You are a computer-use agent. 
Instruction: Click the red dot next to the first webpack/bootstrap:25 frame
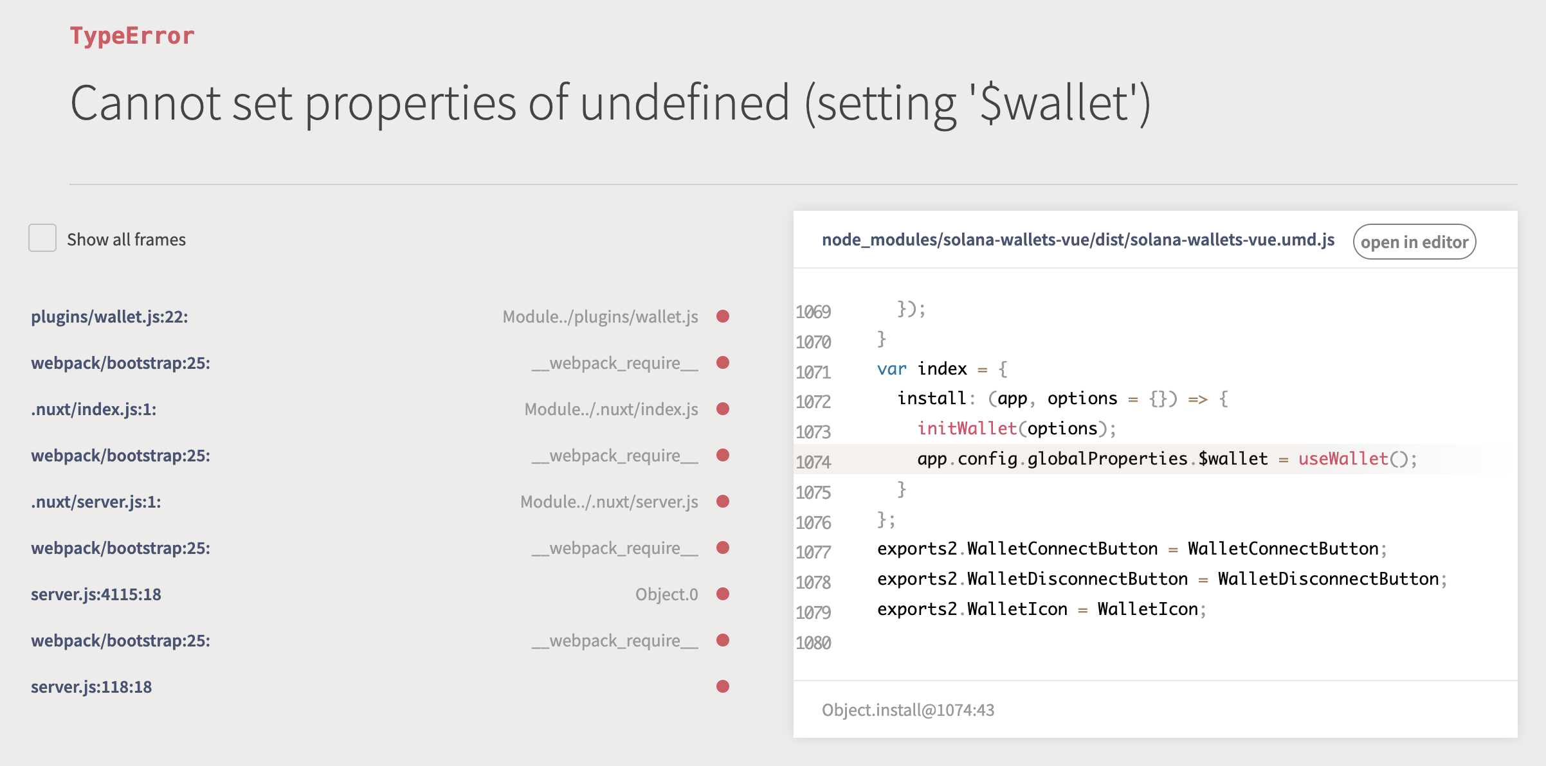[723, 363]
